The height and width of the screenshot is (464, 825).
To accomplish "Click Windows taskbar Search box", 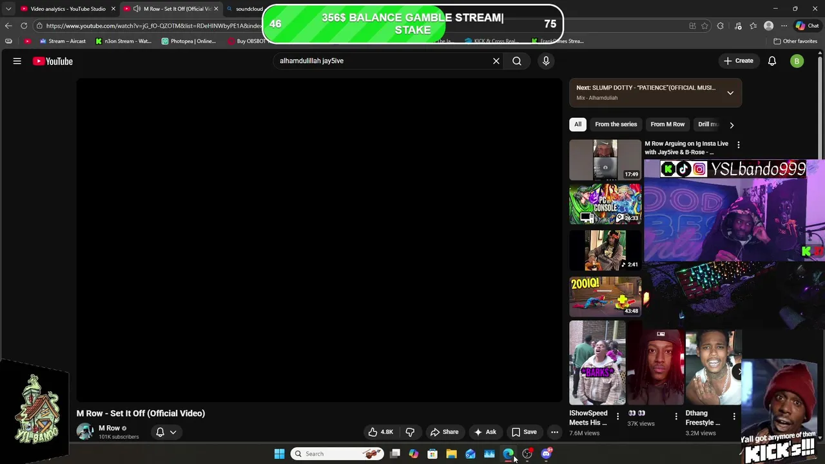I will click(337, 454).
